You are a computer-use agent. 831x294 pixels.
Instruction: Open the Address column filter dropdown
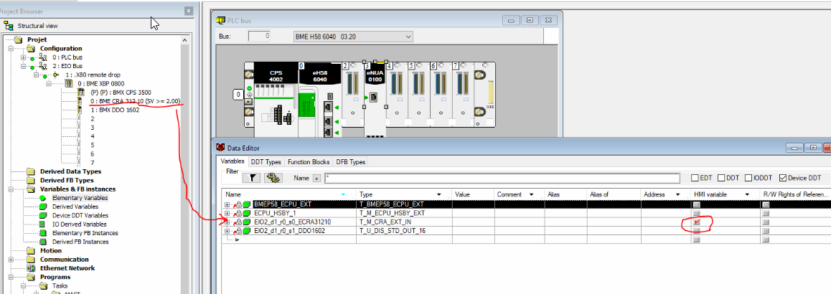click(x=678, y=195)
